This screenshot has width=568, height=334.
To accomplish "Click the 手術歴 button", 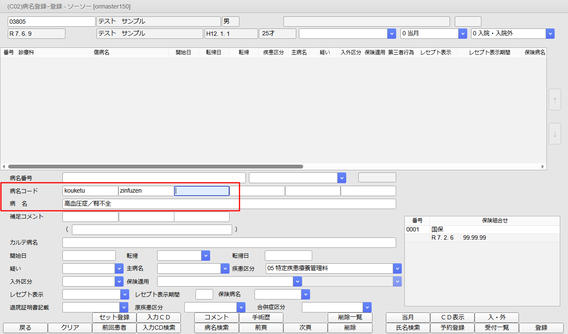I will click(261, 318).
